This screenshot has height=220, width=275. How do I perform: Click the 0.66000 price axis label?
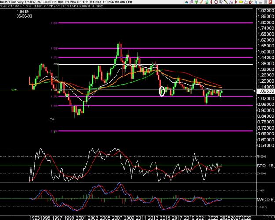(265, 134)
